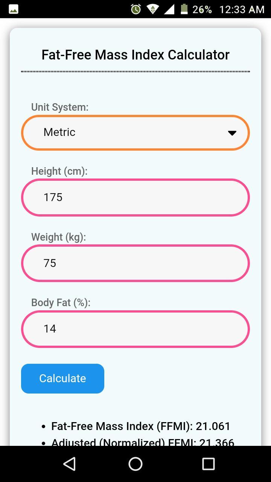
Task: Click the Body Fat percentage field
Action: (x=135, y=328)
